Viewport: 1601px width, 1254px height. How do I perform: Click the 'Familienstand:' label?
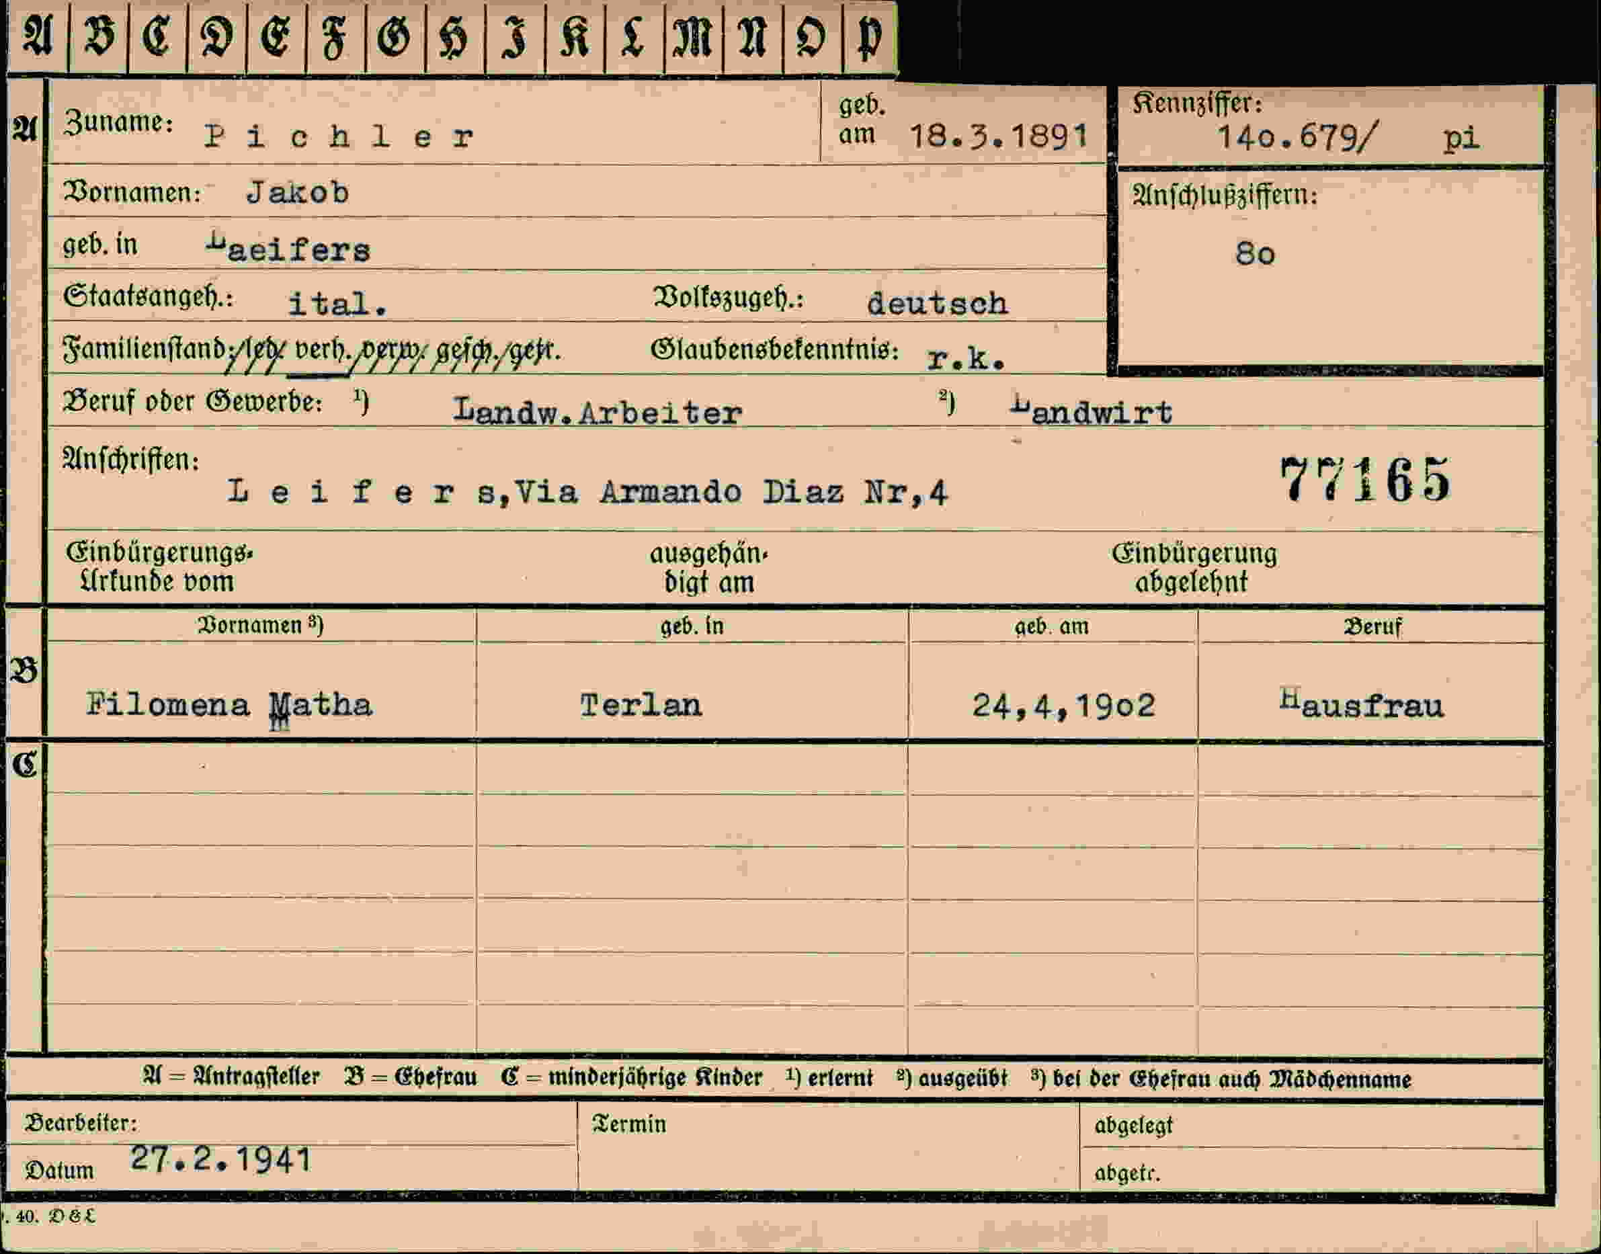[147, 349]
